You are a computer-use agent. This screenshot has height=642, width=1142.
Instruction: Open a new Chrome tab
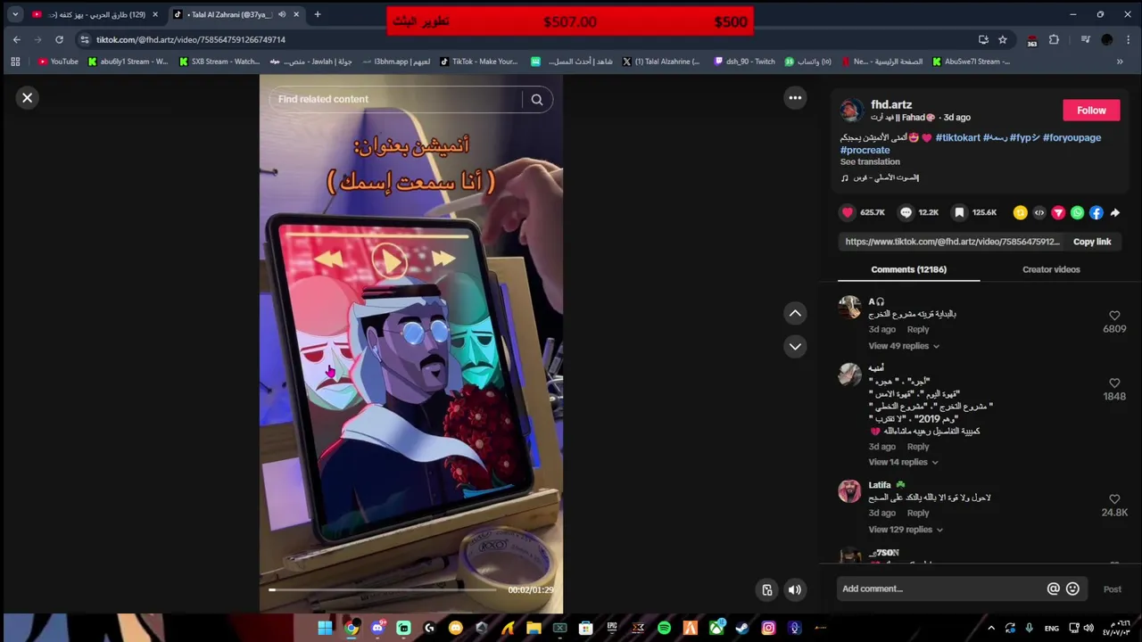click(x=317, y=14)
